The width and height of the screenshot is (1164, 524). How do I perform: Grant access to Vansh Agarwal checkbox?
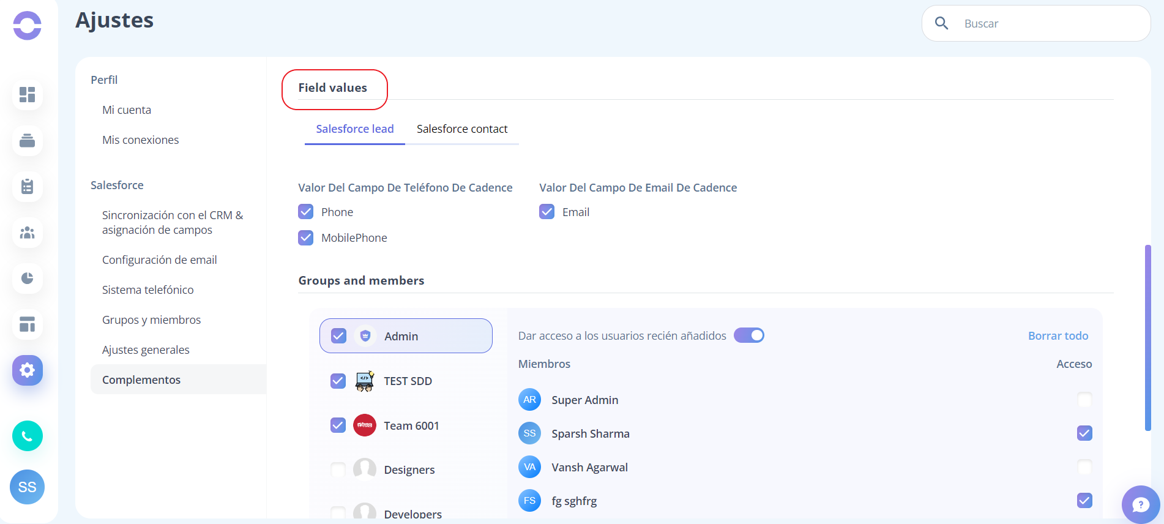coord(1084,467)
